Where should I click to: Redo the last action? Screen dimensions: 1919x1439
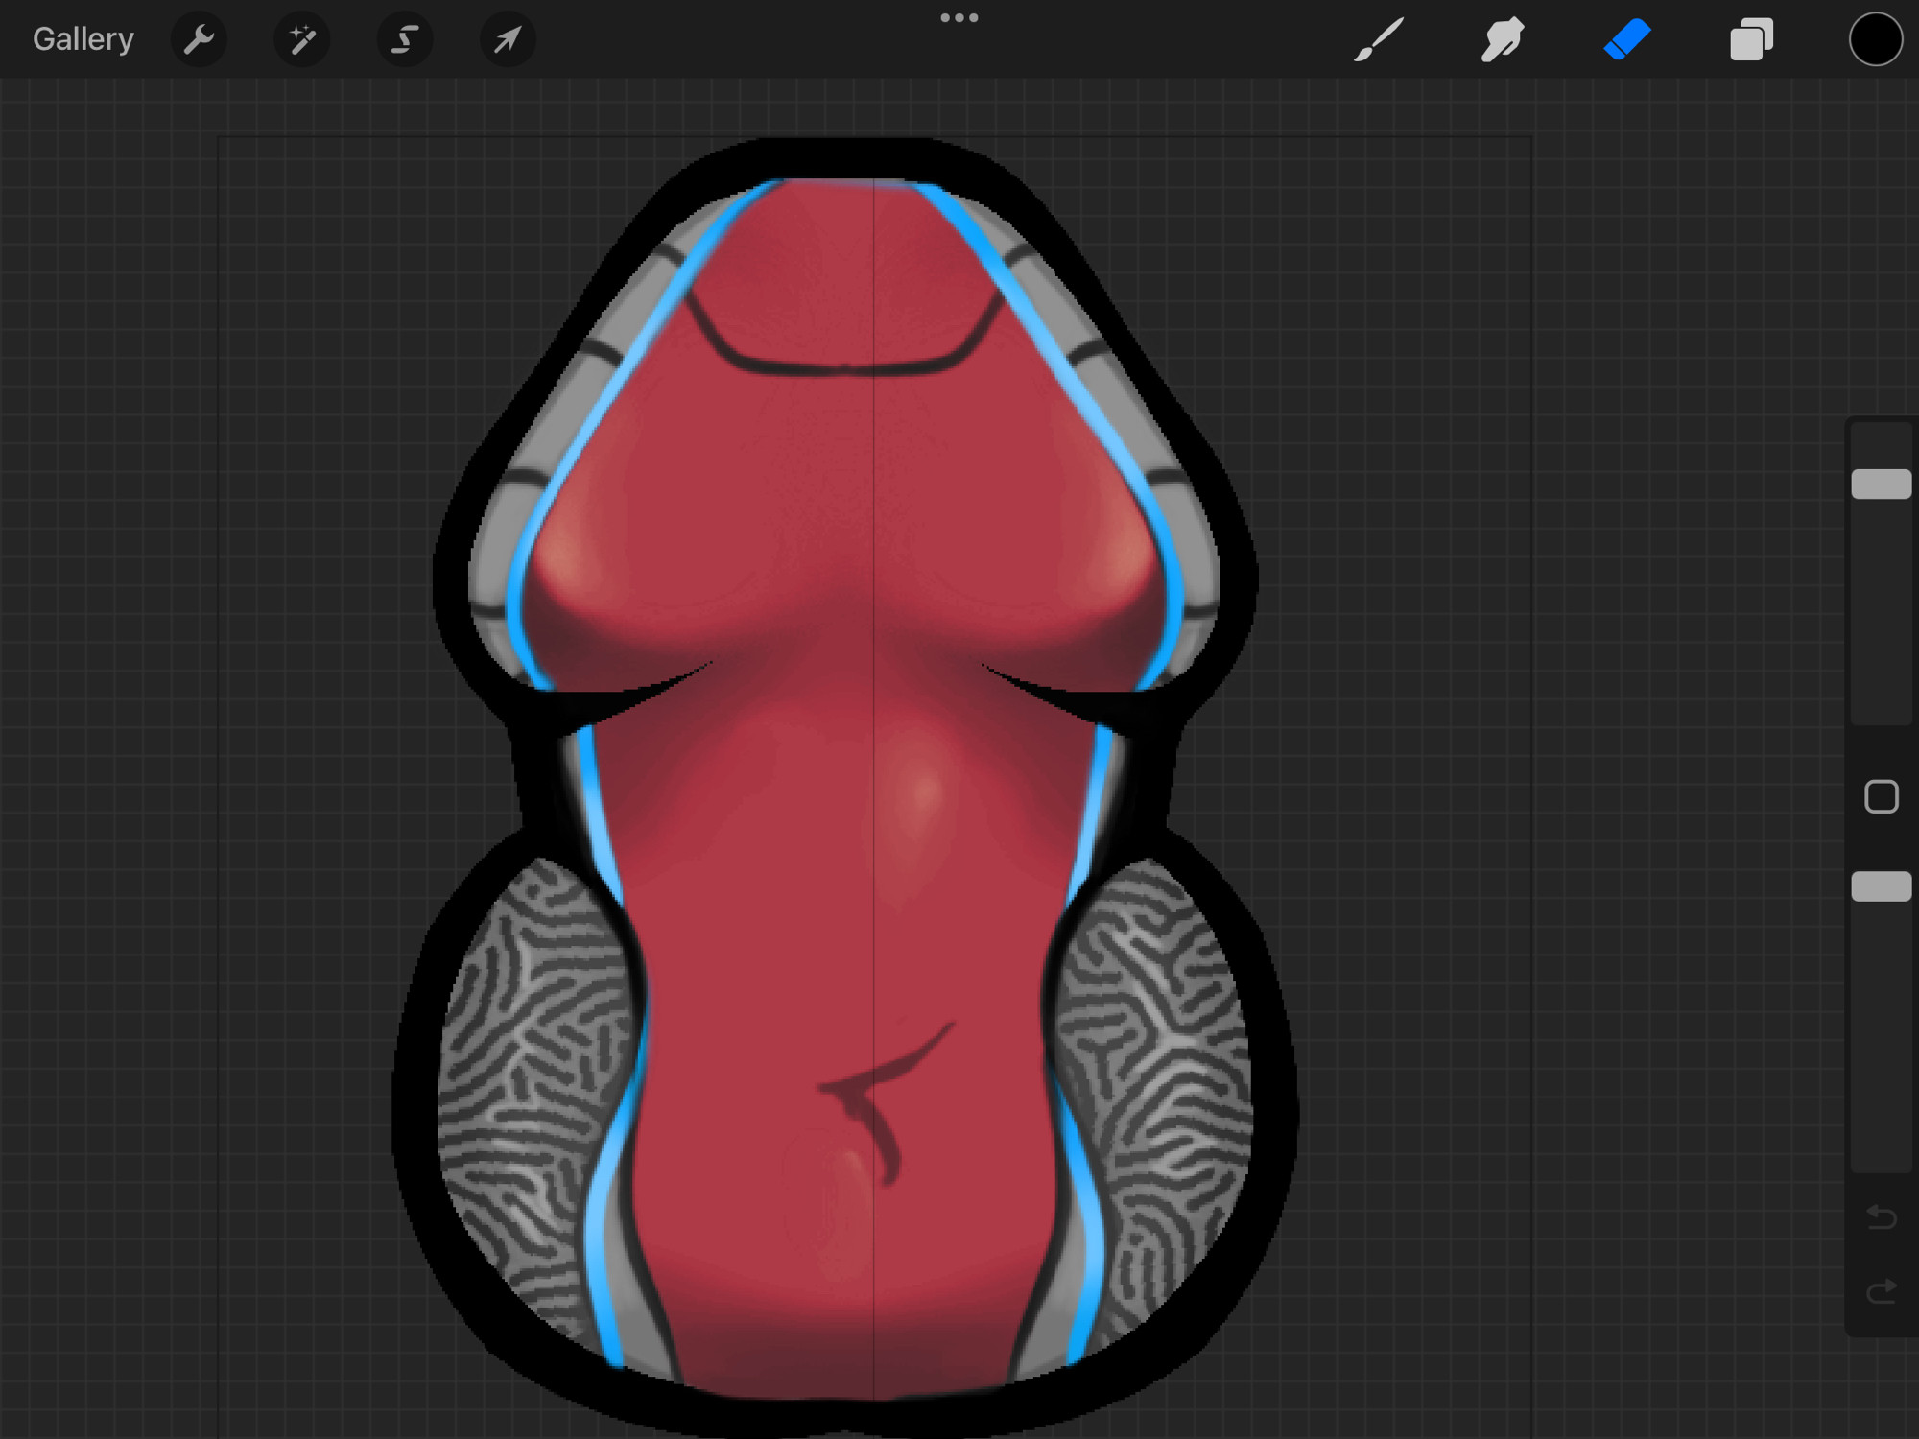point(1882,1291)
